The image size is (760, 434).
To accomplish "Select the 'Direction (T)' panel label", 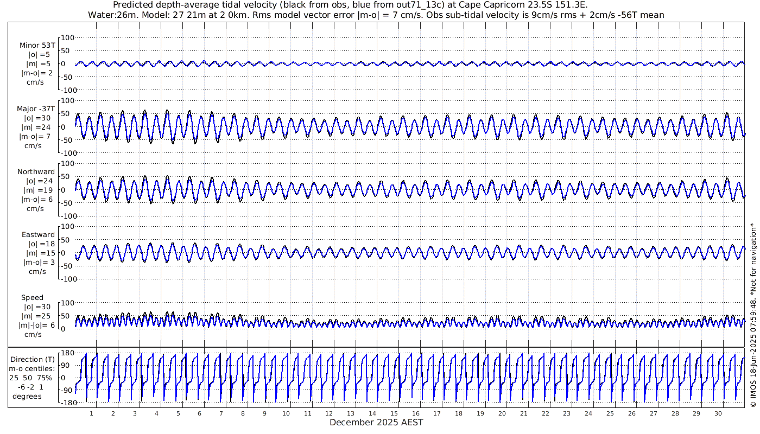I will point(33,359).
